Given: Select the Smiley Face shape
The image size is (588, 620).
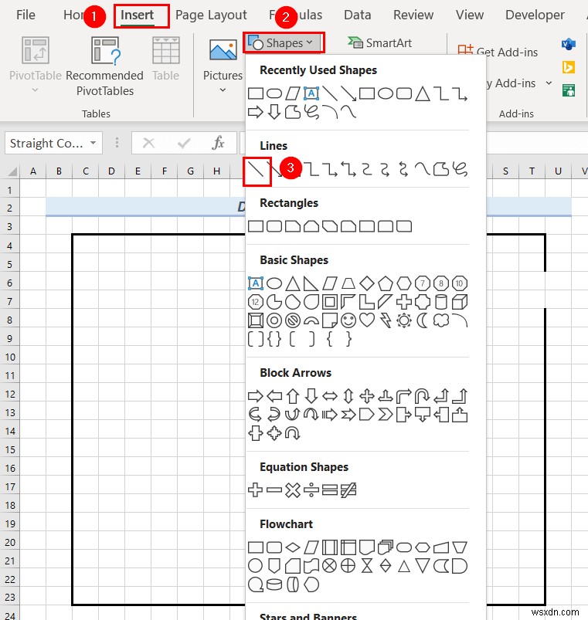Looking at the screenshot, I should pyautogui.click(x=348, y=320).
